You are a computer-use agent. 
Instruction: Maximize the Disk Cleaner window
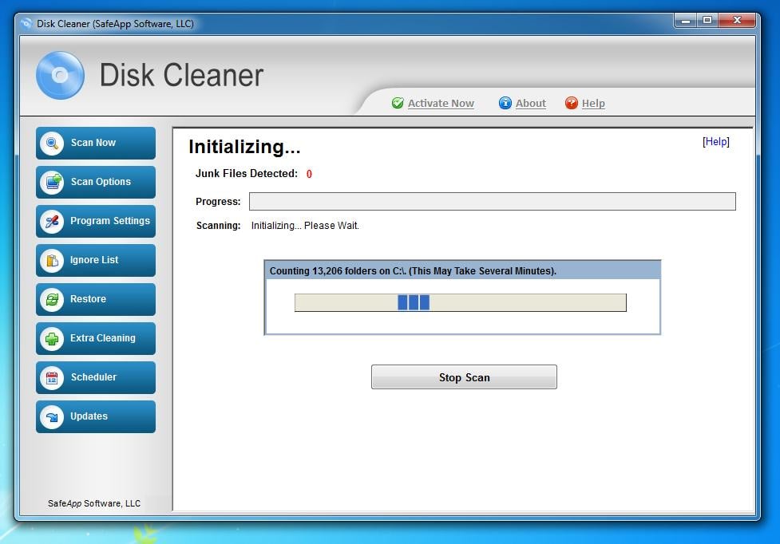click(707, 21)
